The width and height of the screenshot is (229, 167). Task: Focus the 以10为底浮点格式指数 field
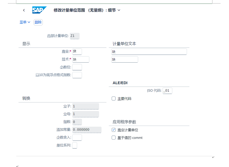pyautogui.click(x=77, y=75)
